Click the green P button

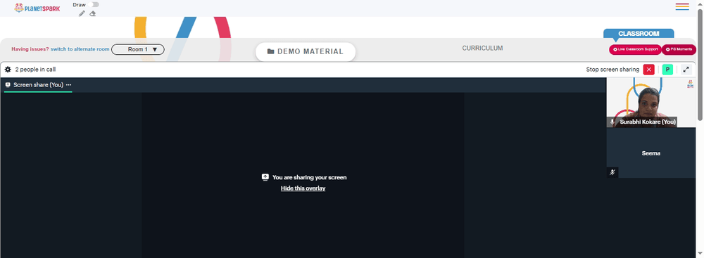coord(667,70)
